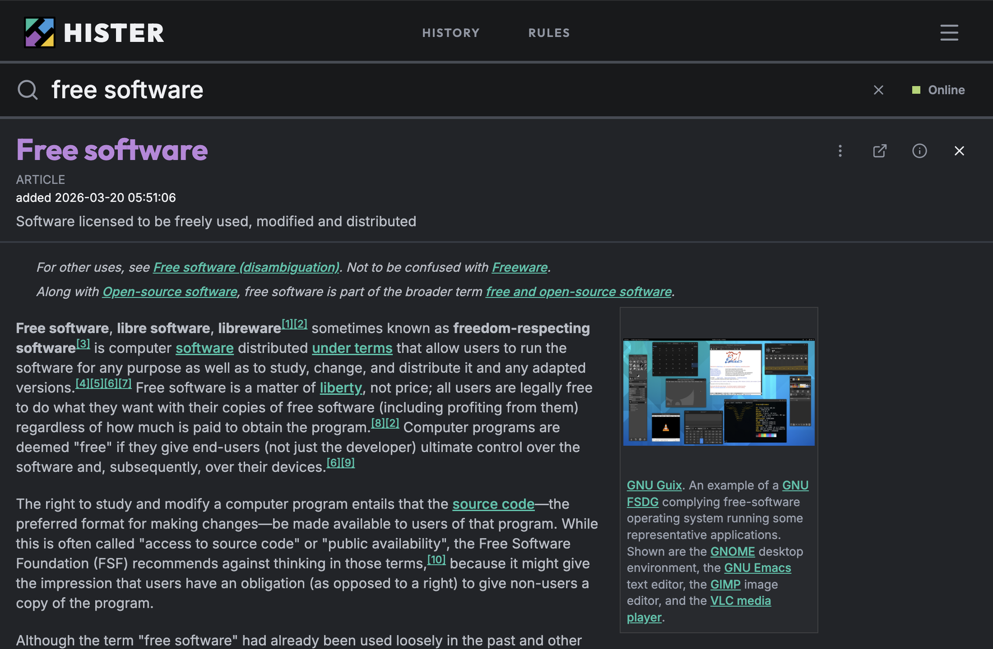Image resolution: width=993 pixels, height=649 pixels.
Task: Open the hamburger menu icon
Action: coord(949,33)
